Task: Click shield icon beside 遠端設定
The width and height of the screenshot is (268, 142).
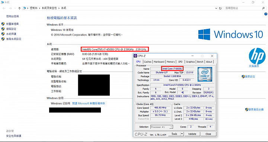Action: coord(3,29)
